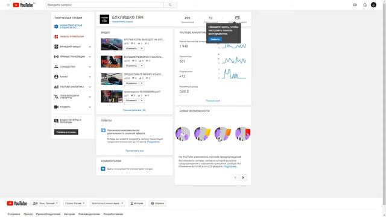This screenshot has height=217, width=386.
Task: Click the blue icon in the tips card
Action: (x=103, y=130)
